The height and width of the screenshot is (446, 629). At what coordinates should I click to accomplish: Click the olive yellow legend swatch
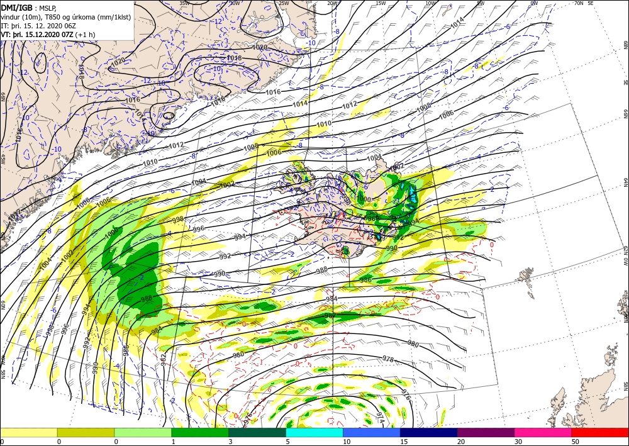[x=86, y=432]
